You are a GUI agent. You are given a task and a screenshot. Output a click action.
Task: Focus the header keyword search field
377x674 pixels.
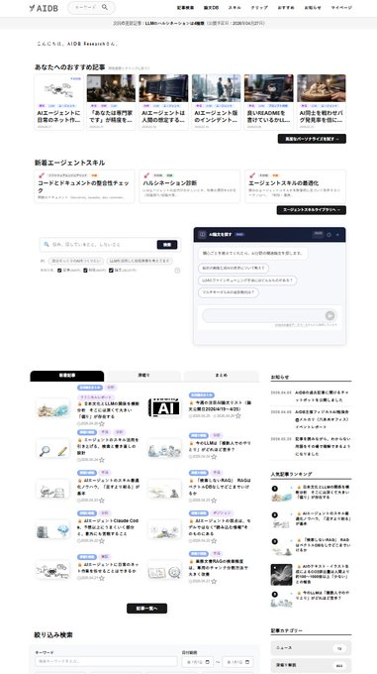91,7
